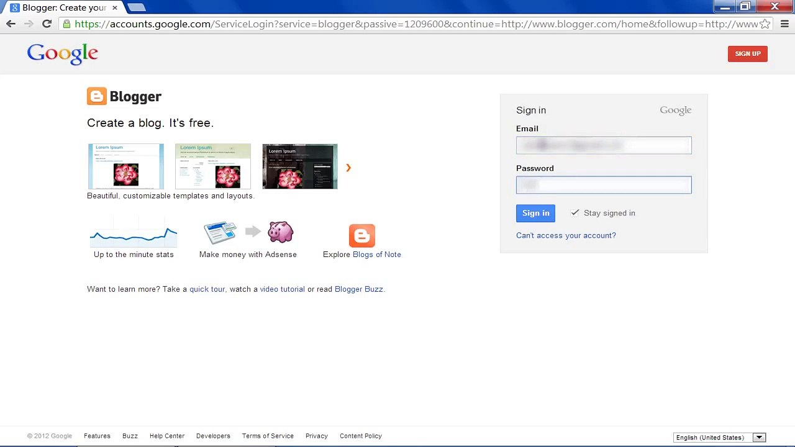795x447 pixels.
Task: Click the address bar URL
Action: point(416,24)
